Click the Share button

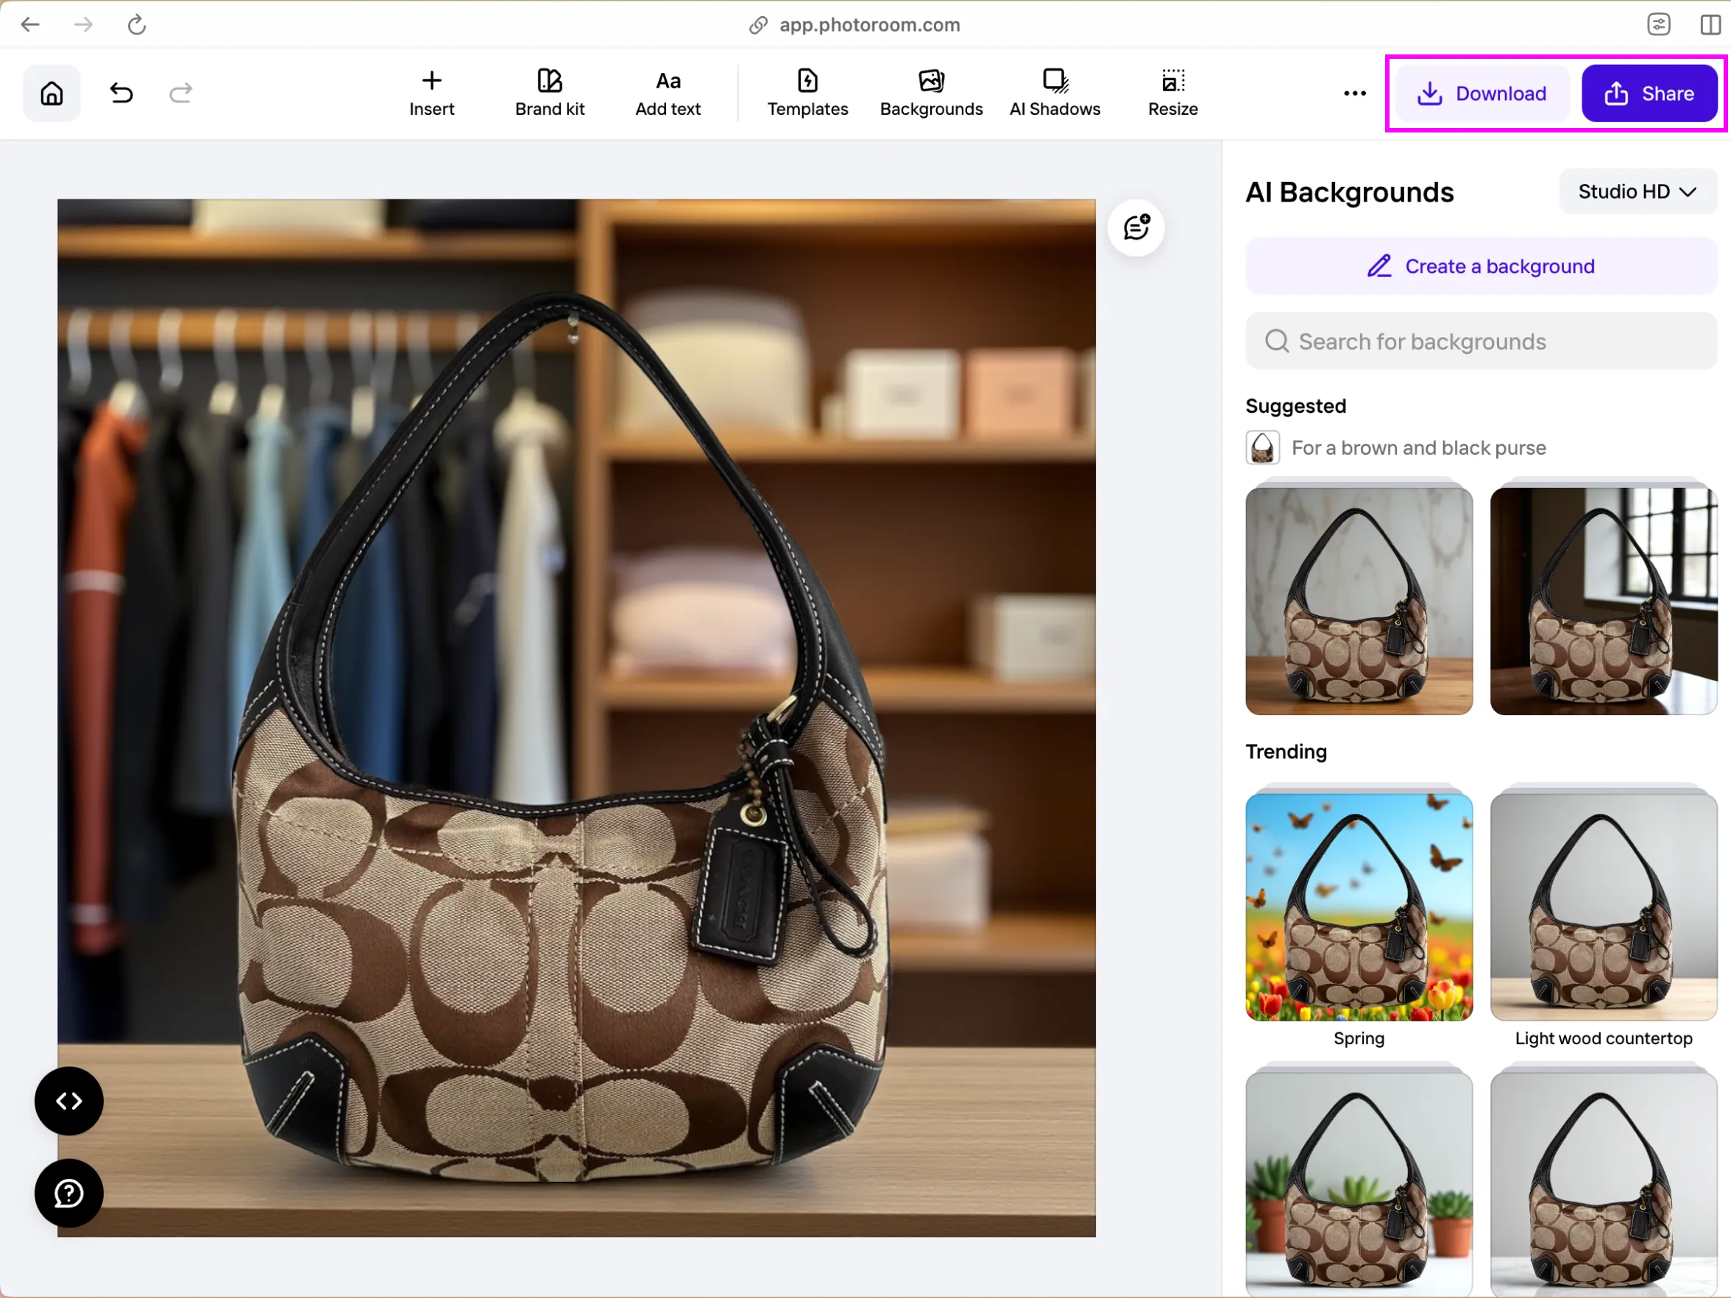click(x=1649, y=93)
